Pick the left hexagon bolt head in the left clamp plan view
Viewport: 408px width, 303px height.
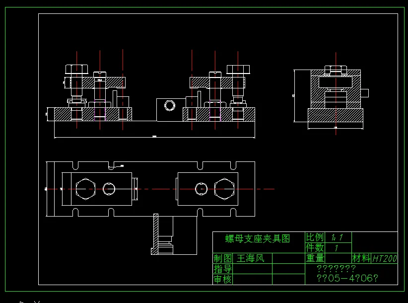(x=85, y=189)
